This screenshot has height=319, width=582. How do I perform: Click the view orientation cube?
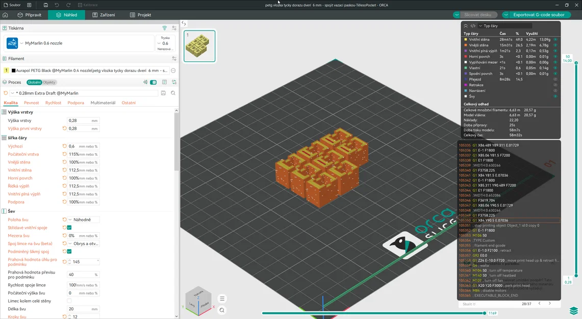[198, 301]
